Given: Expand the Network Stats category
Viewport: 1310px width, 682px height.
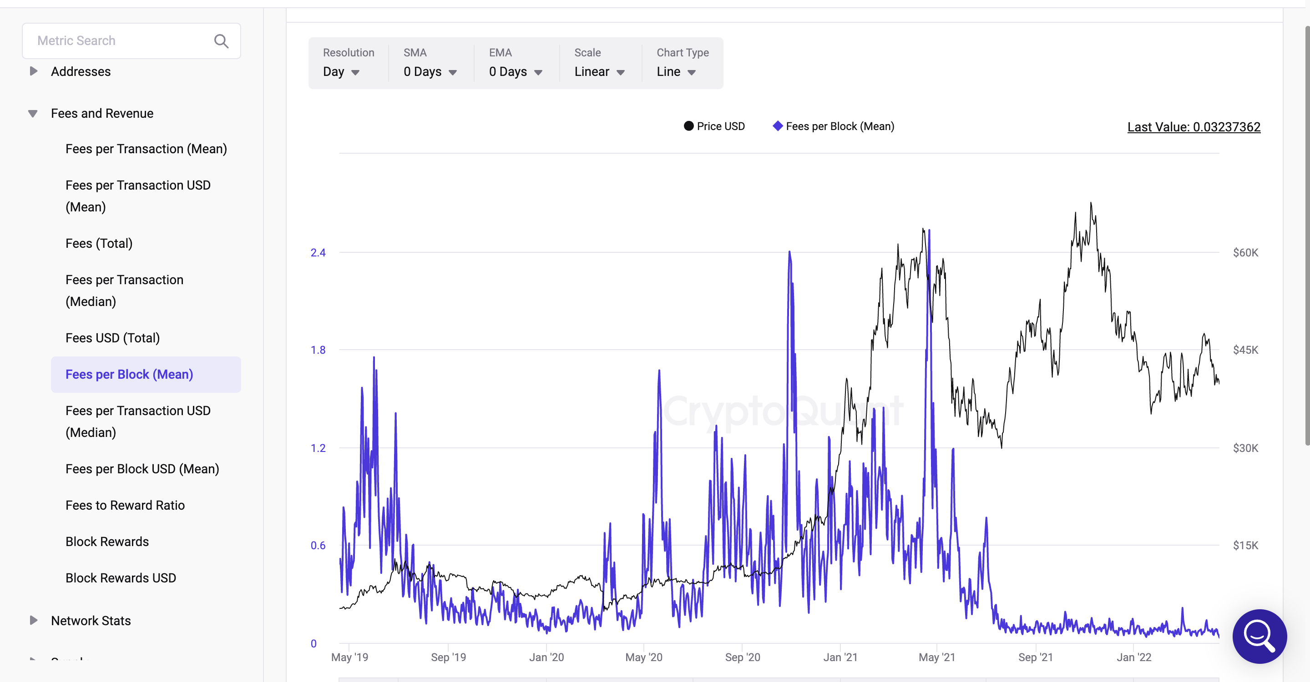Looking at the screenshot, I should click(33, 620).
